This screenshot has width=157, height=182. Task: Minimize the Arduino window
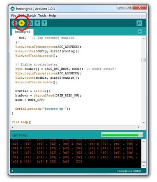121,8
